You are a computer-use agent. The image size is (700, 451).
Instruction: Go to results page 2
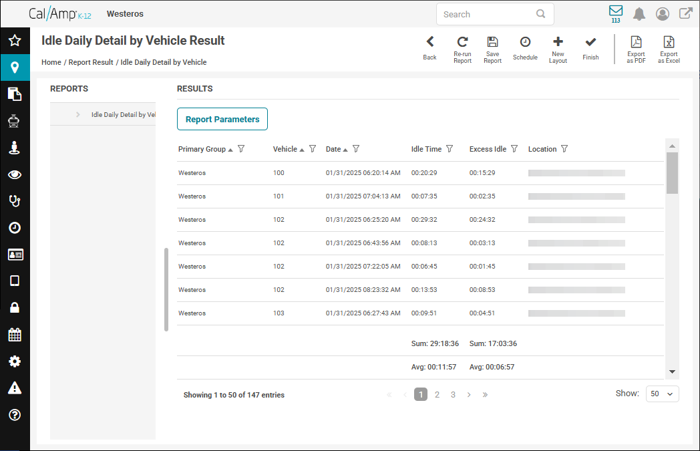click(x=437, y=394)
